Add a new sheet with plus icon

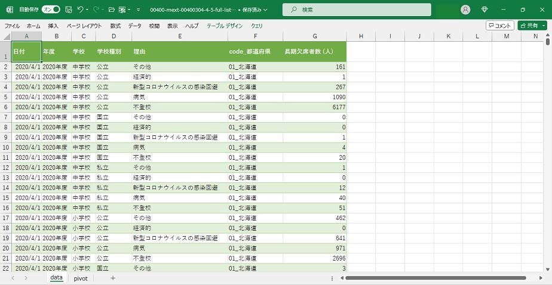112,278
